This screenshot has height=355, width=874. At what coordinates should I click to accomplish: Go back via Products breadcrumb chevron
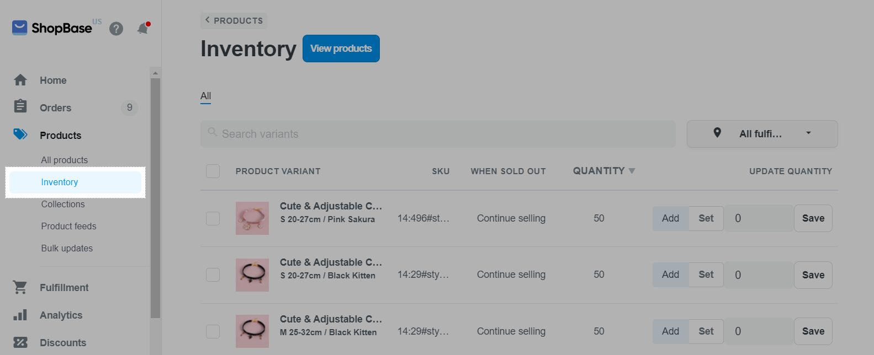pyautogui.click(x=208, y=20)
